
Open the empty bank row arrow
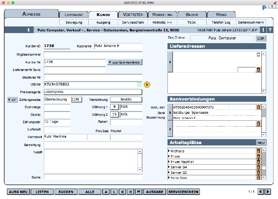click(x=170, y=129)
